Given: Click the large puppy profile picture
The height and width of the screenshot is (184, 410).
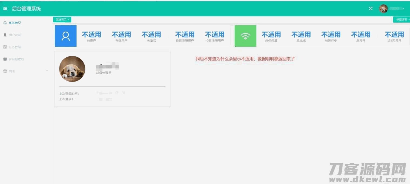Looking at the screenshot, I should (x=72, y=69).
